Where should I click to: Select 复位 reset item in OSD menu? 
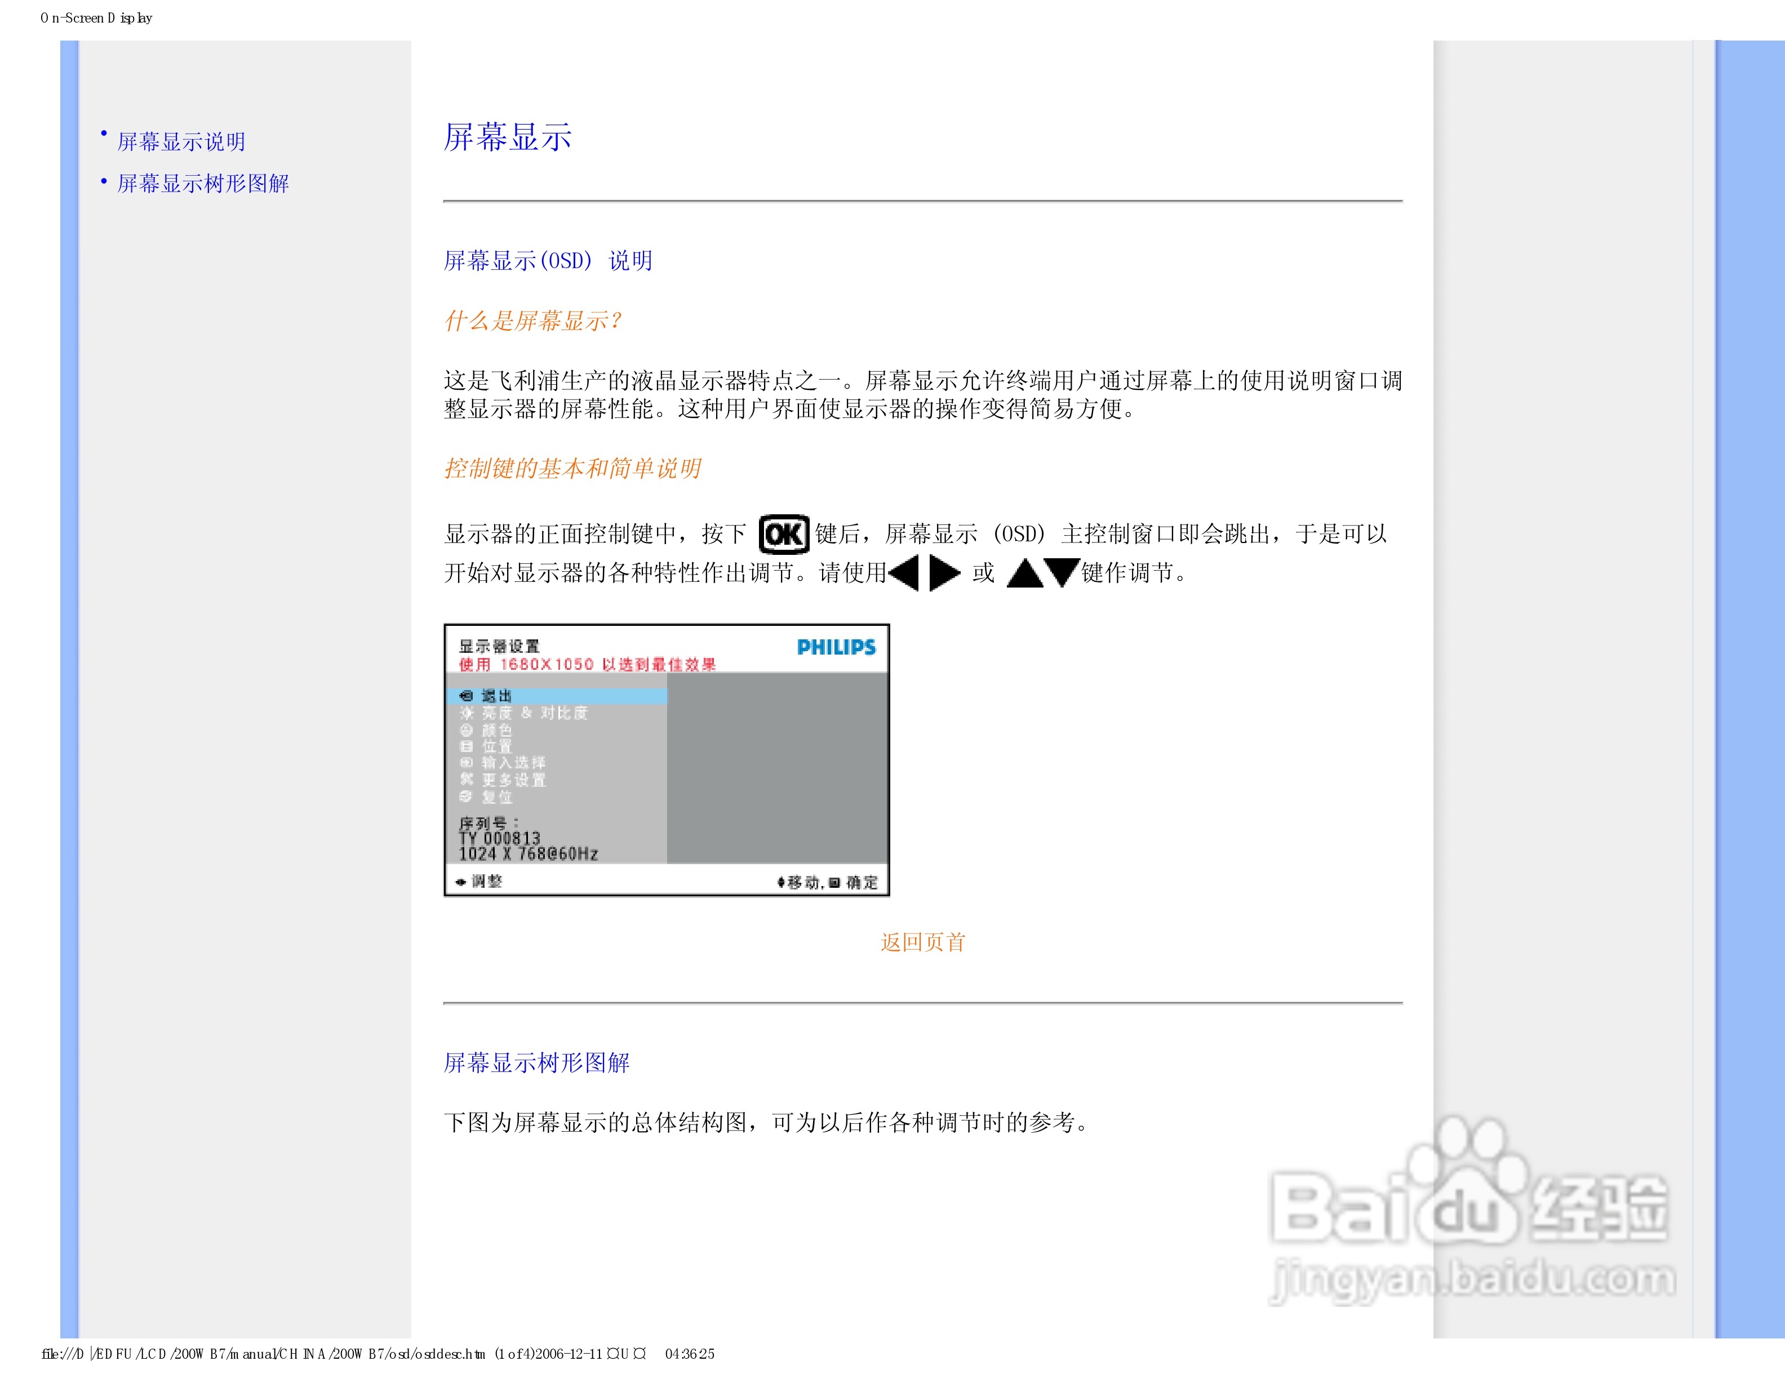pos(496,797)
